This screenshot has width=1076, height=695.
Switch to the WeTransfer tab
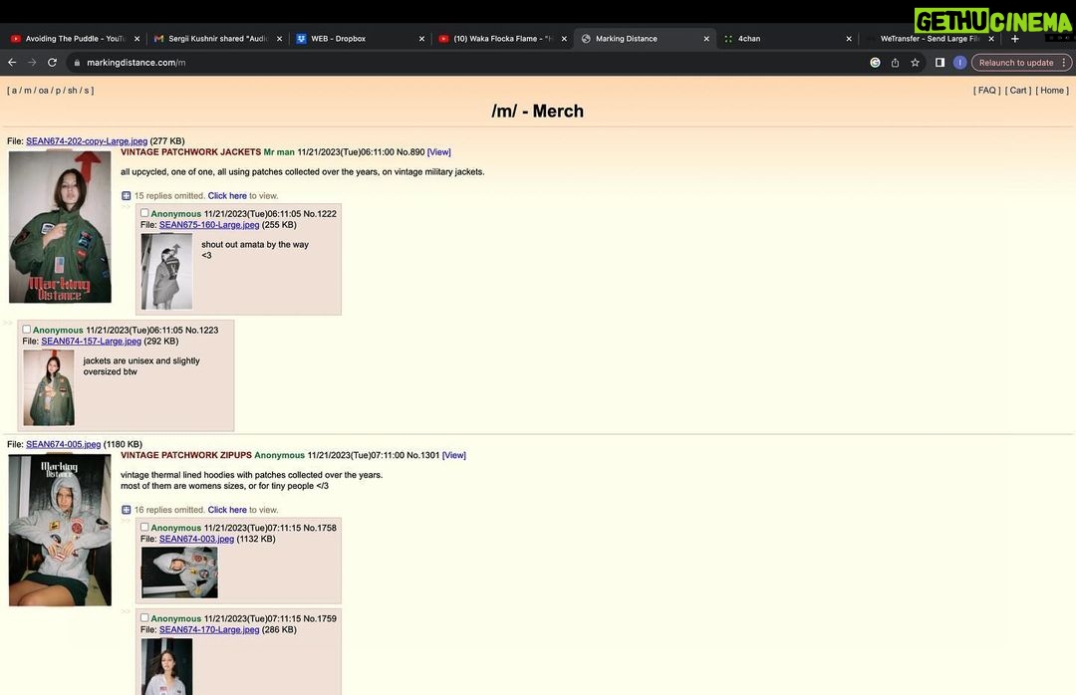pyautogui.click(x=930, y=39)
